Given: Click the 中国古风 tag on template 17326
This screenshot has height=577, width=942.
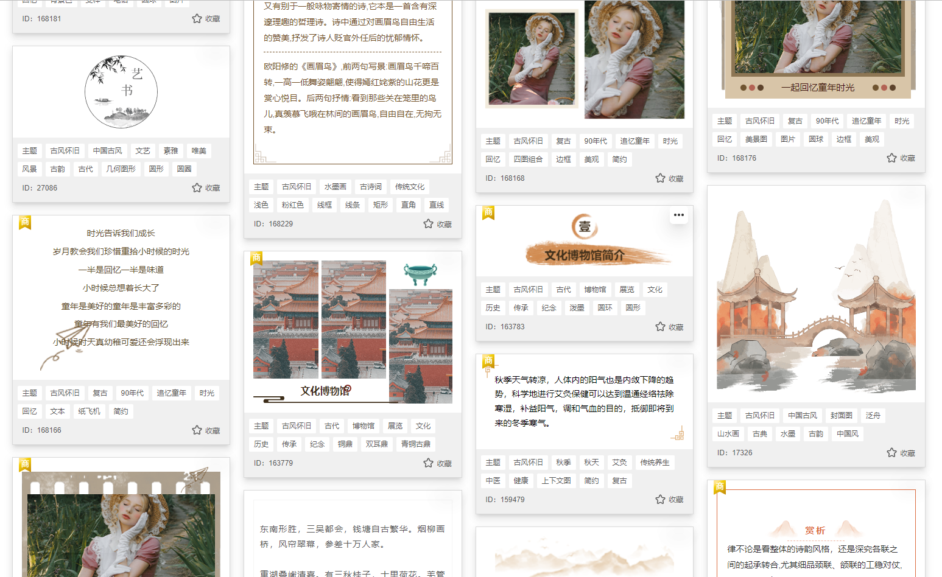Looking at the screenshot, I should [x=803, y=415].
